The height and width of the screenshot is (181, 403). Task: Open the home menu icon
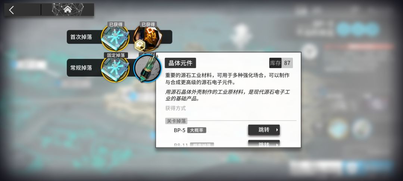click(x=68, y=10)
